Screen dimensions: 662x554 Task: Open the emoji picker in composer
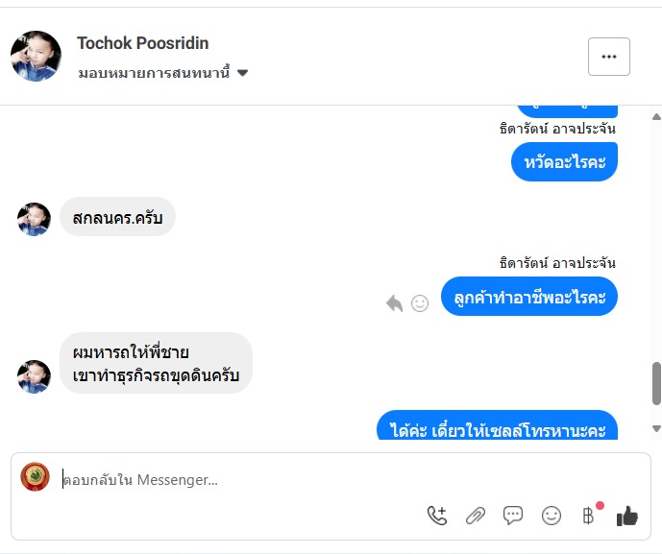tap(552, 516)
